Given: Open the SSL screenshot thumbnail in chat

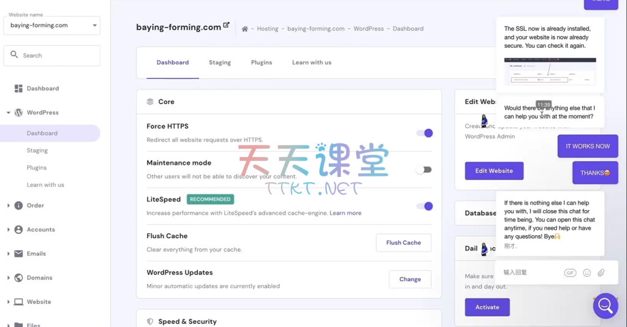Looking at the screenshot, I should pos(550,72).
